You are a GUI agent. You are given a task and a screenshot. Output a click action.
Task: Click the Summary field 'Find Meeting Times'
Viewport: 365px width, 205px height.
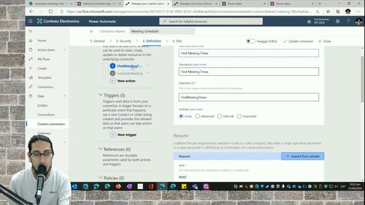click(249, 53)
